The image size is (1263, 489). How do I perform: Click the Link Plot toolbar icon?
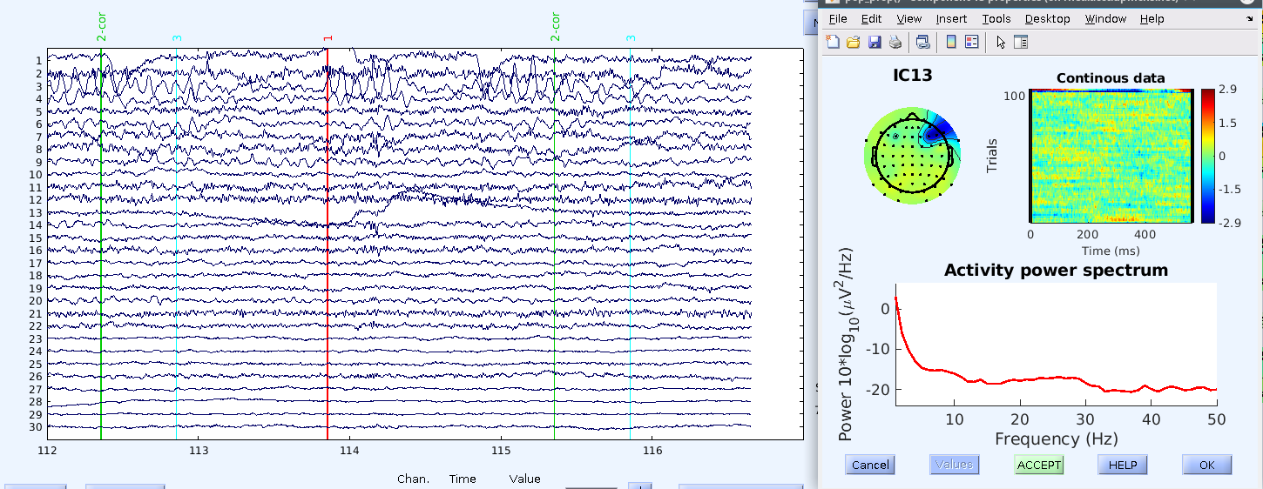click(922, 42)
